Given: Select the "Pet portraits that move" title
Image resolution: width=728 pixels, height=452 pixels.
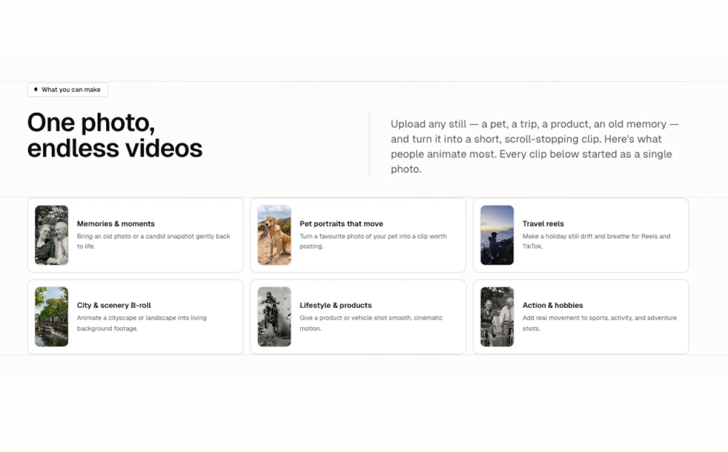Looking at the screenshot, I should (341, 224).
